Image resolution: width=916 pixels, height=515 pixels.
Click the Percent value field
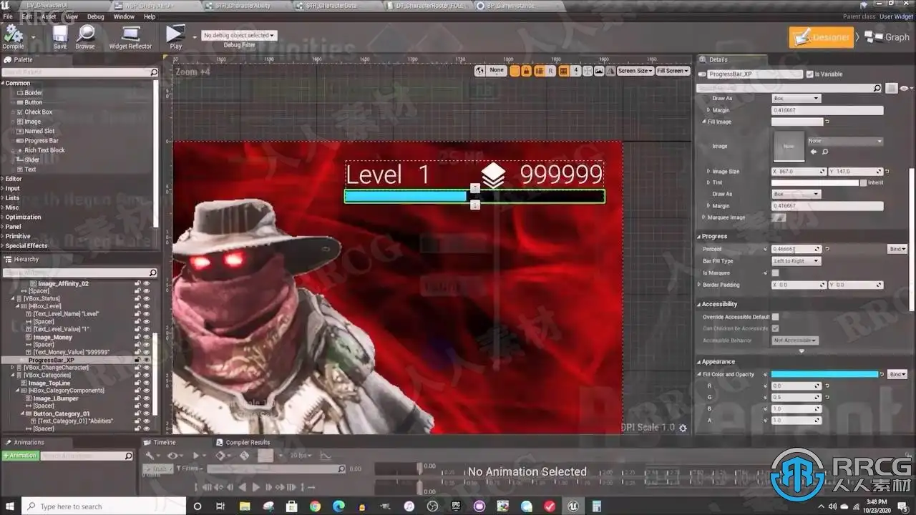[796, 249]
